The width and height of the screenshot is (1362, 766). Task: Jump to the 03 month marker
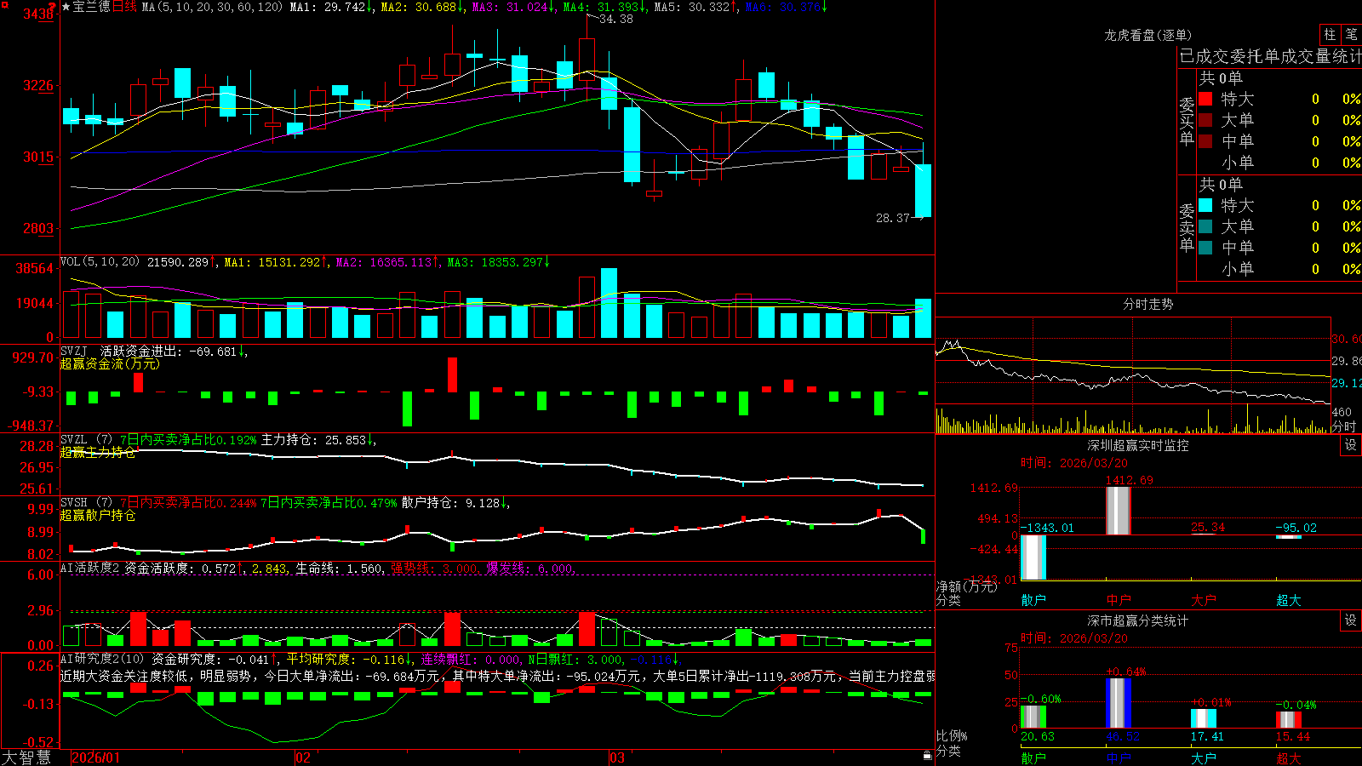coord(617,757)
